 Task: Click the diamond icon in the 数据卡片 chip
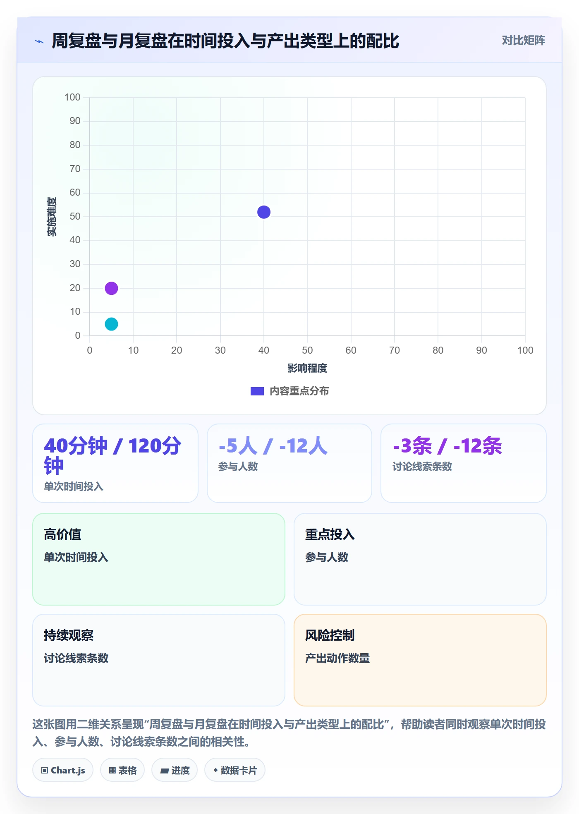click(215, 770)
